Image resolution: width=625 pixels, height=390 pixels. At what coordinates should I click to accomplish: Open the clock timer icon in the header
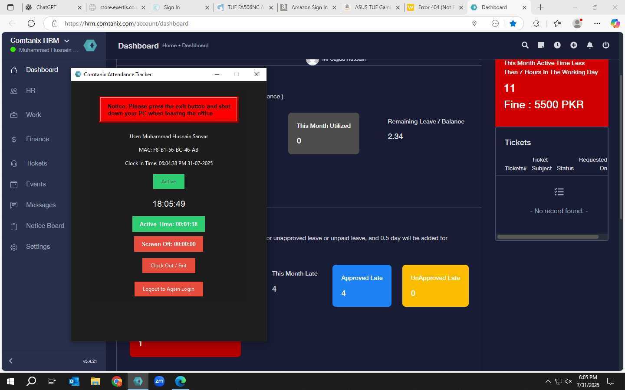tap(557, 45)
